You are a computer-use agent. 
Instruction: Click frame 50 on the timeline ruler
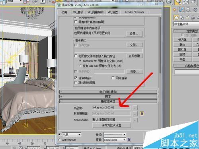[x=32, y=143]
